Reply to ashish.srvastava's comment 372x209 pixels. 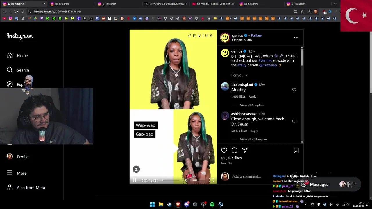coord(254,131)
